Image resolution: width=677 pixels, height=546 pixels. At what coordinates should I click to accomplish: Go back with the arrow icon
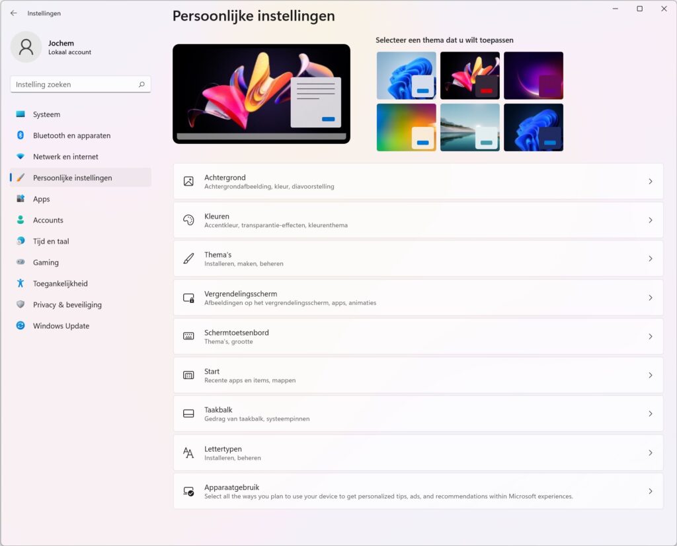14,13
